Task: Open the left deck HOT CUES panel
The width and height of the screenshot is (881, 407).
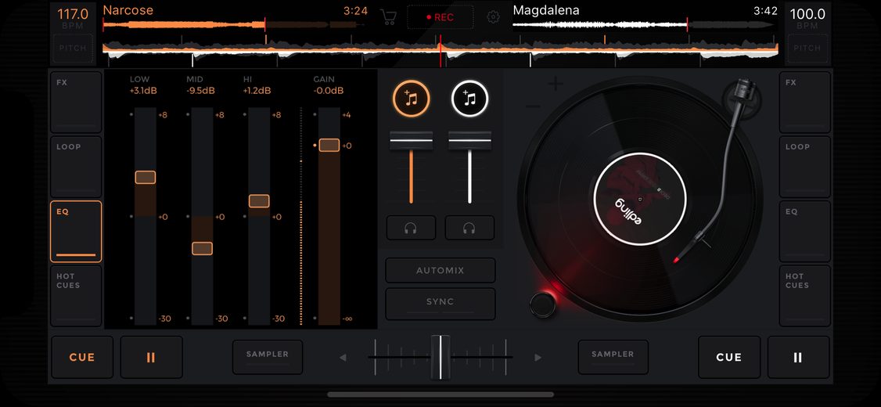Action: (76, 297)
